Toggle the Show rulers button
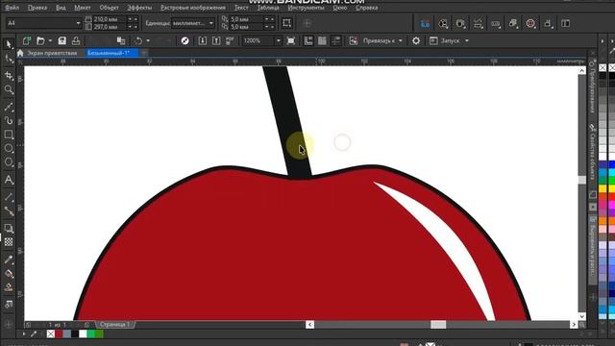615x346 pixels. pyautogui.click(x=308, y=40)
